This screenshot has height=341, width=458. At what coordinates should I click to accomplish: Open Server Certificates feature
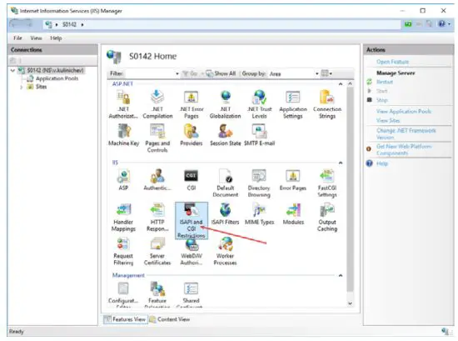pos(157,252)
